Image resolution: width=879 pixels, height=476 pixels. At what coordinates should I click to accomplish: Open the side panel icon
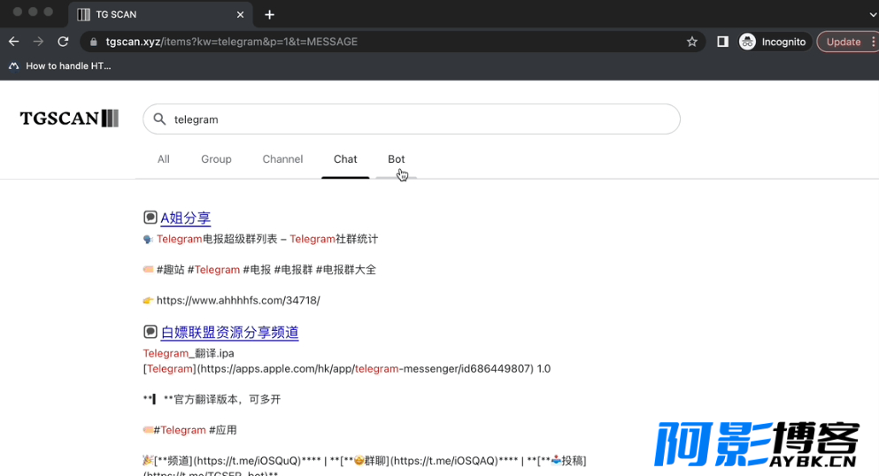722,42
